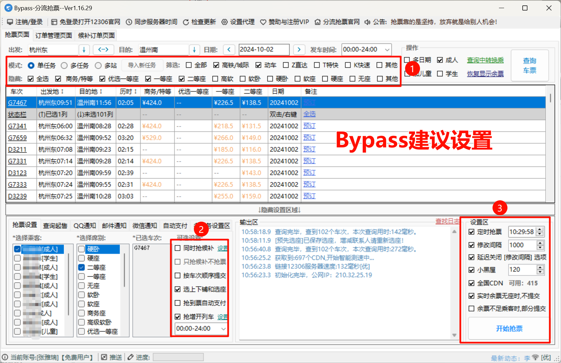Click the 推送 status bar icon
This screenshot has height=363, width=561.
(x=104, y=357)
